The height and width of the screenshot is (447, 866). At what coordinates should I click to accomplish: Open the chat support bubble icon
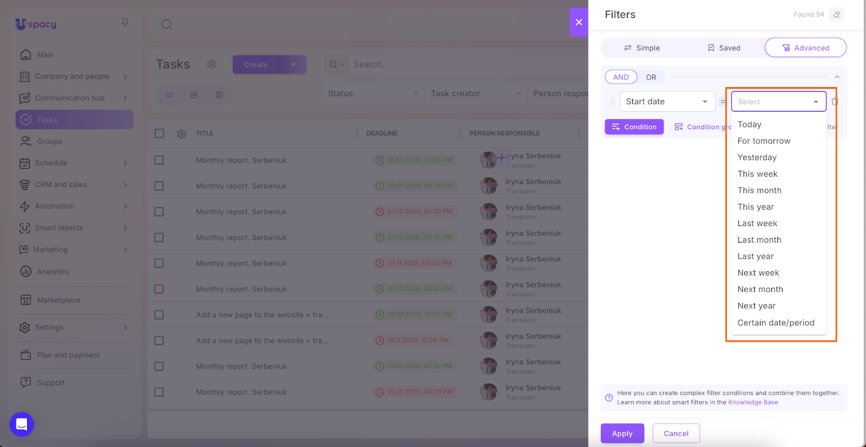coord(22,424)
